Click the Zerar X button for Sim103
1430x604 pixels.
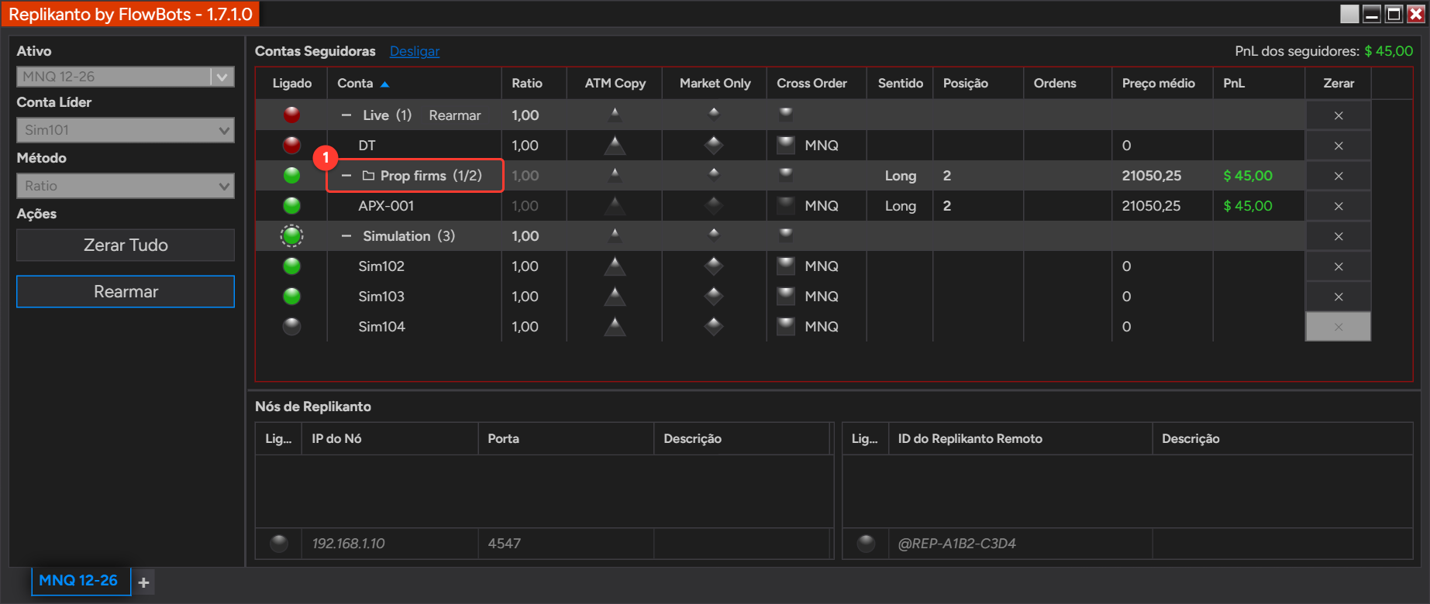pos(1339,297)
